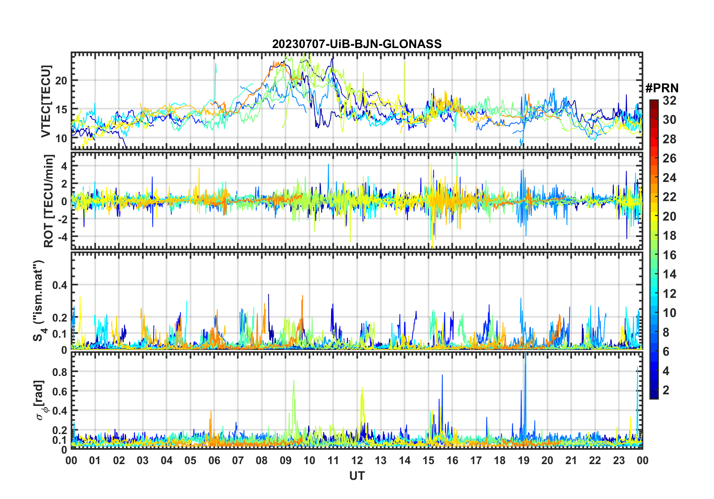Click the green sigma-phi peak after 09 UT
Screen dimensions: 714x499
tap(294, 405)
